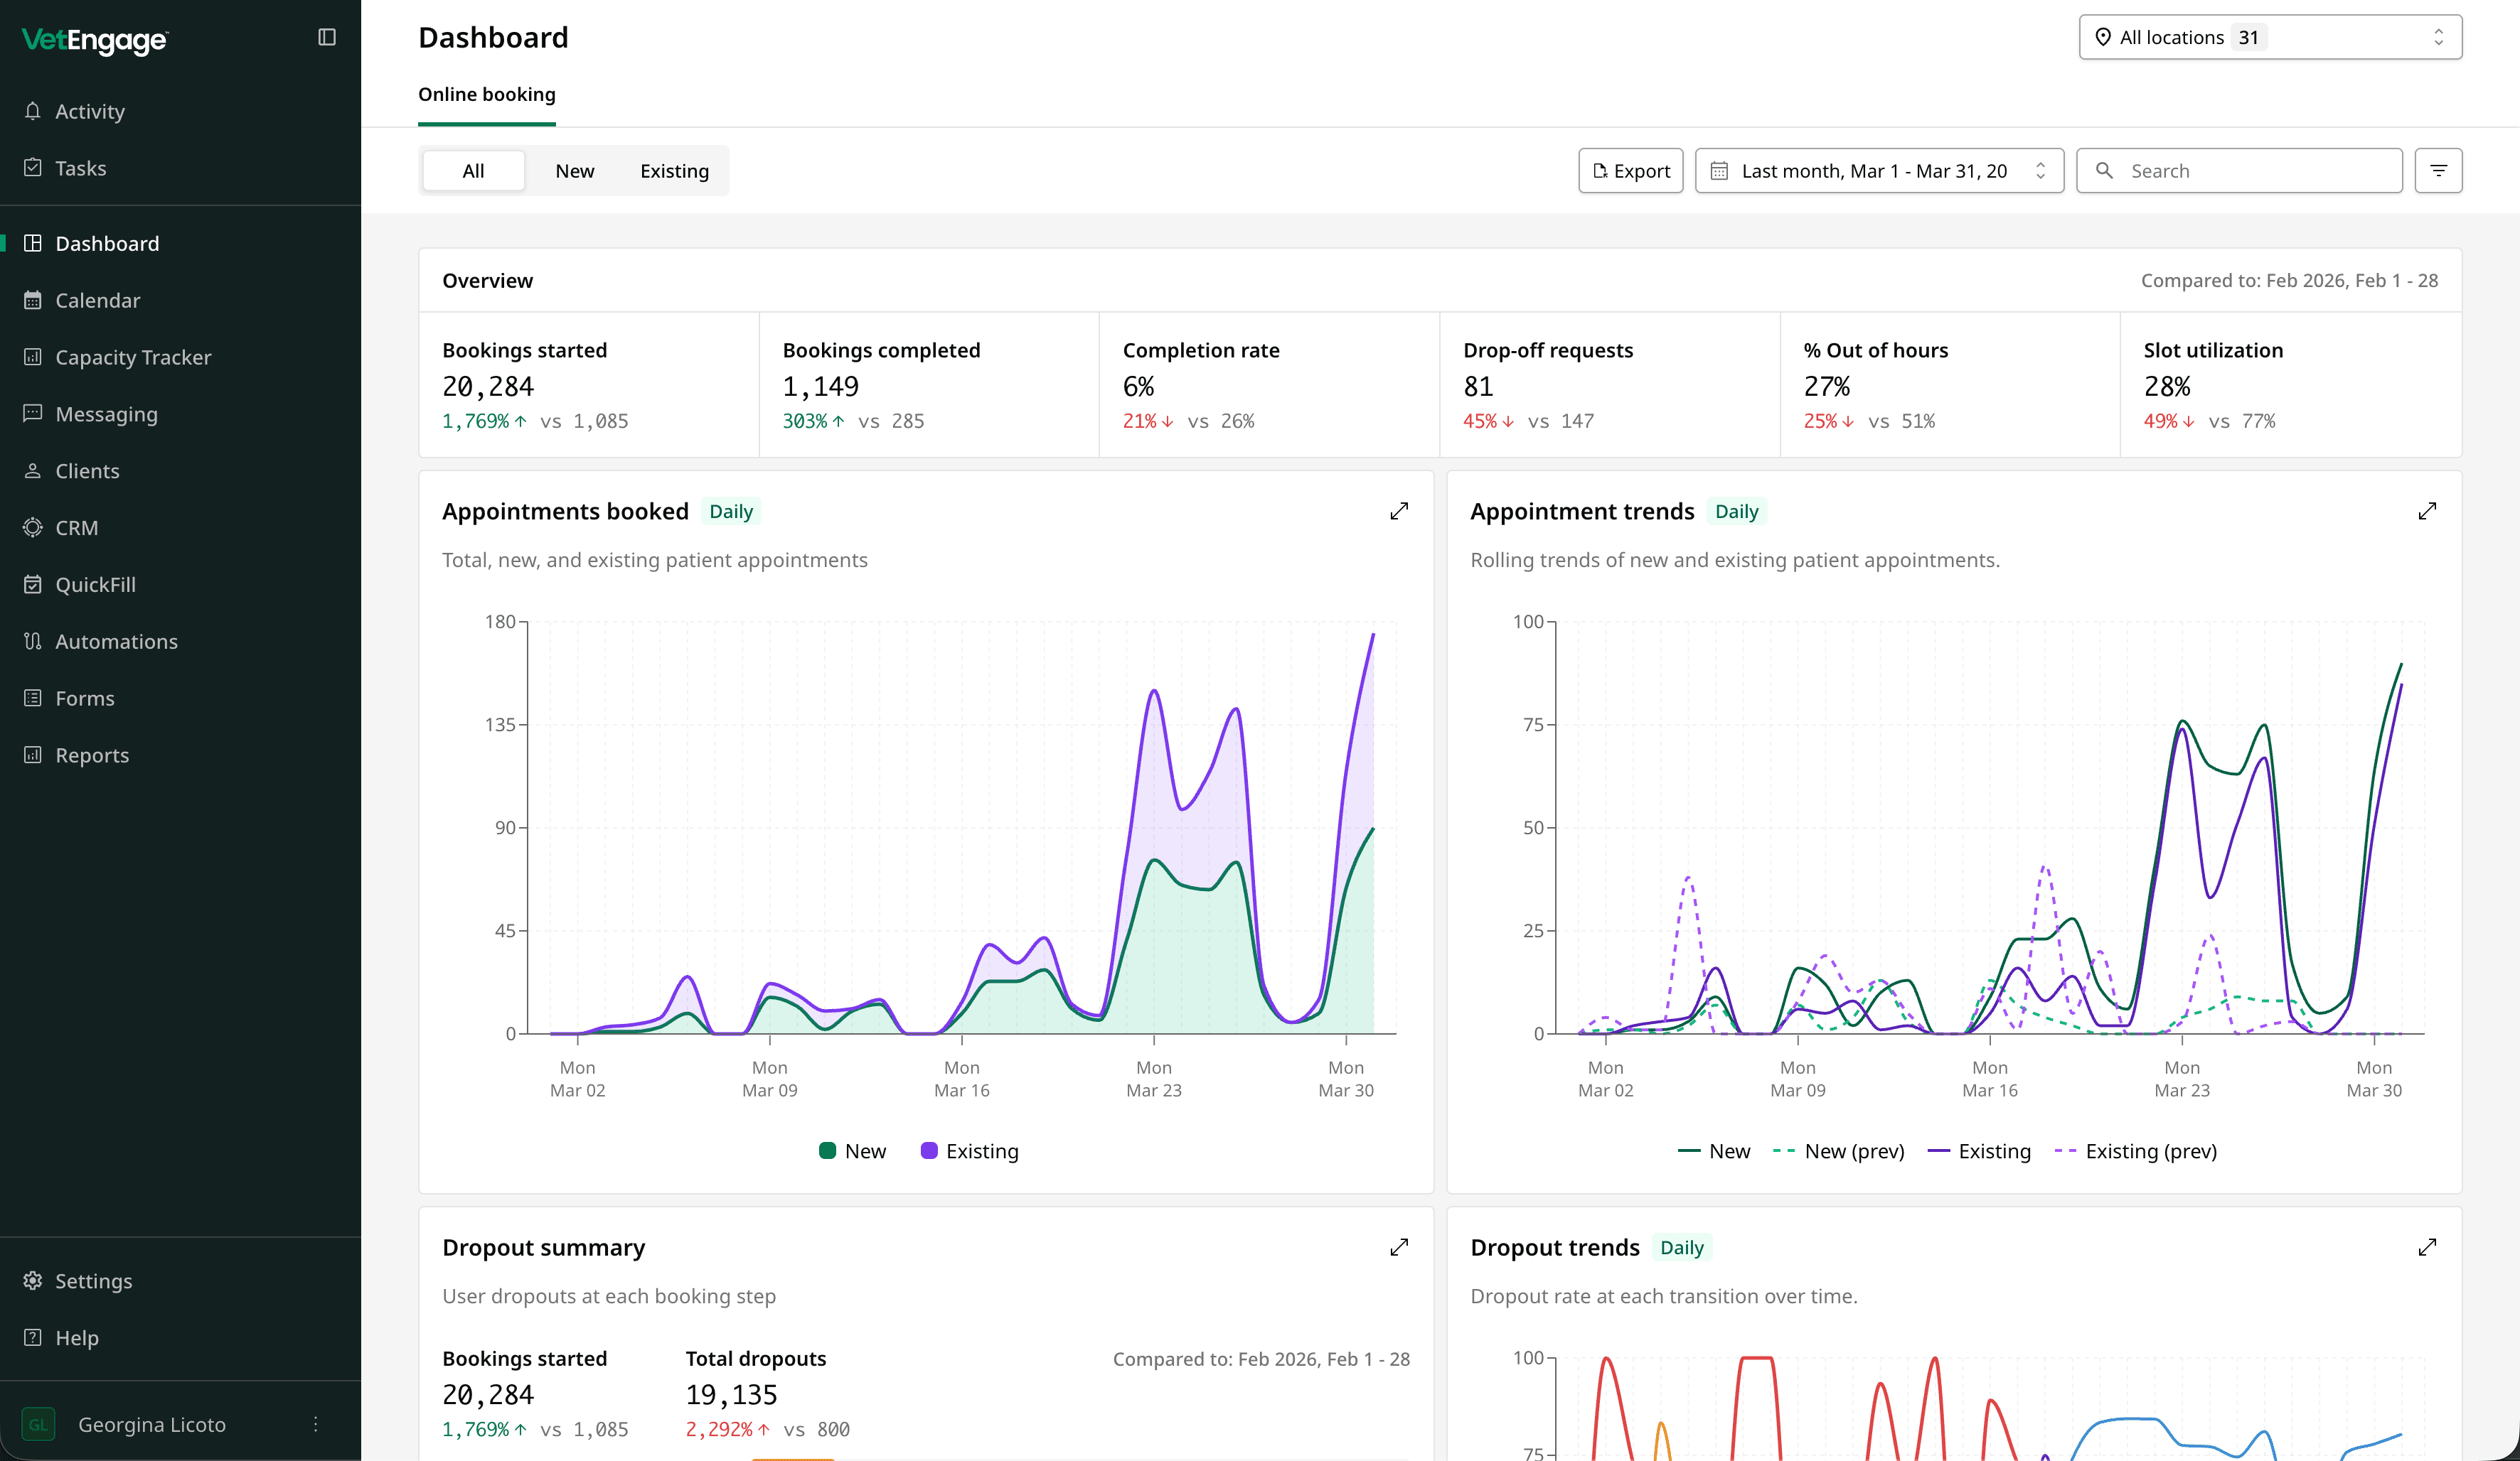The width and height of the screenshot is (2520, 1461).
Task: Click the Tasks checkbox icon
Action: click(33, 168)
